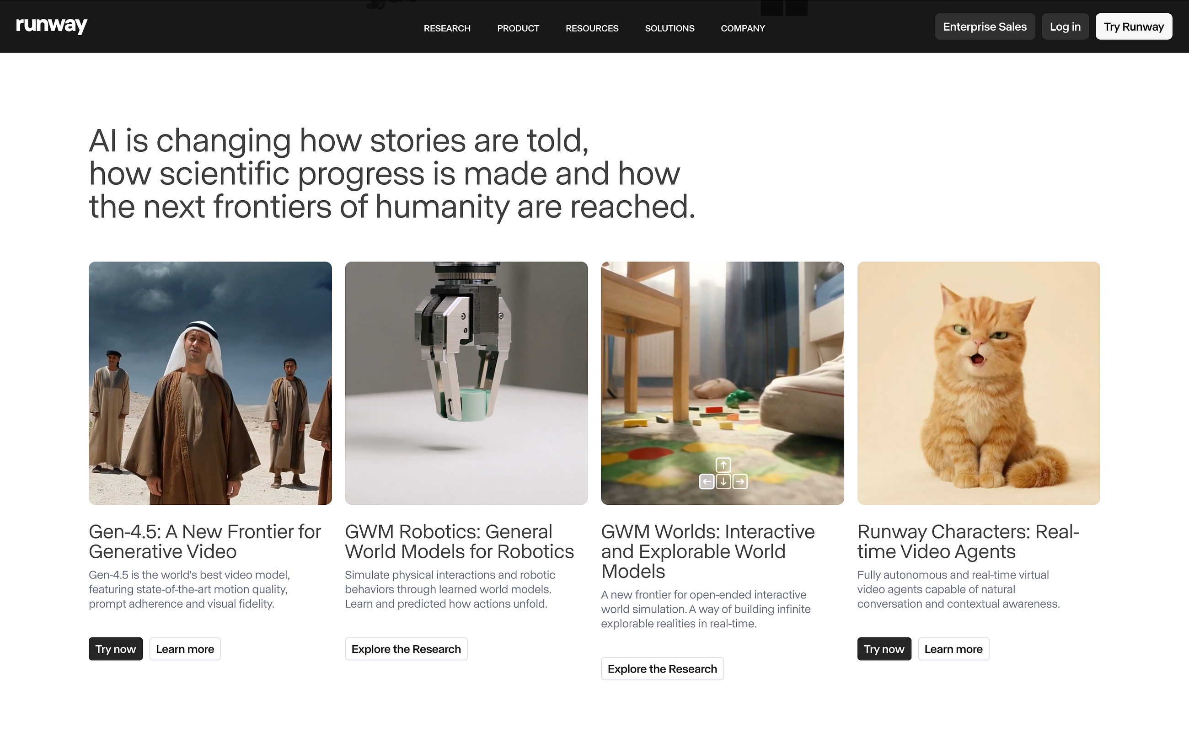Open the PRODUCT menu
Viewport: 1189px width, 743px height.
click(518, 28)
